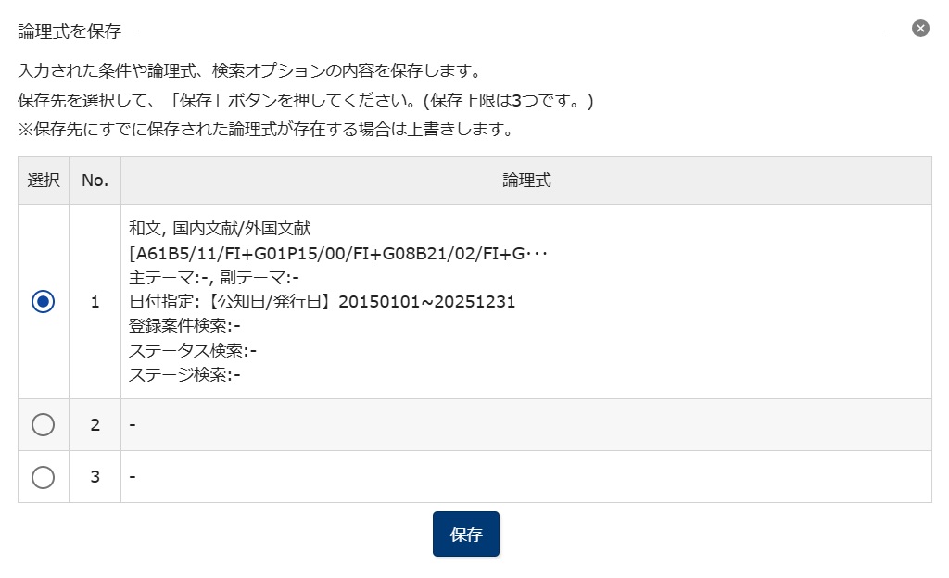
Task: Click the 論理式を保存 dialog title
Action: [x=70, y=31]
